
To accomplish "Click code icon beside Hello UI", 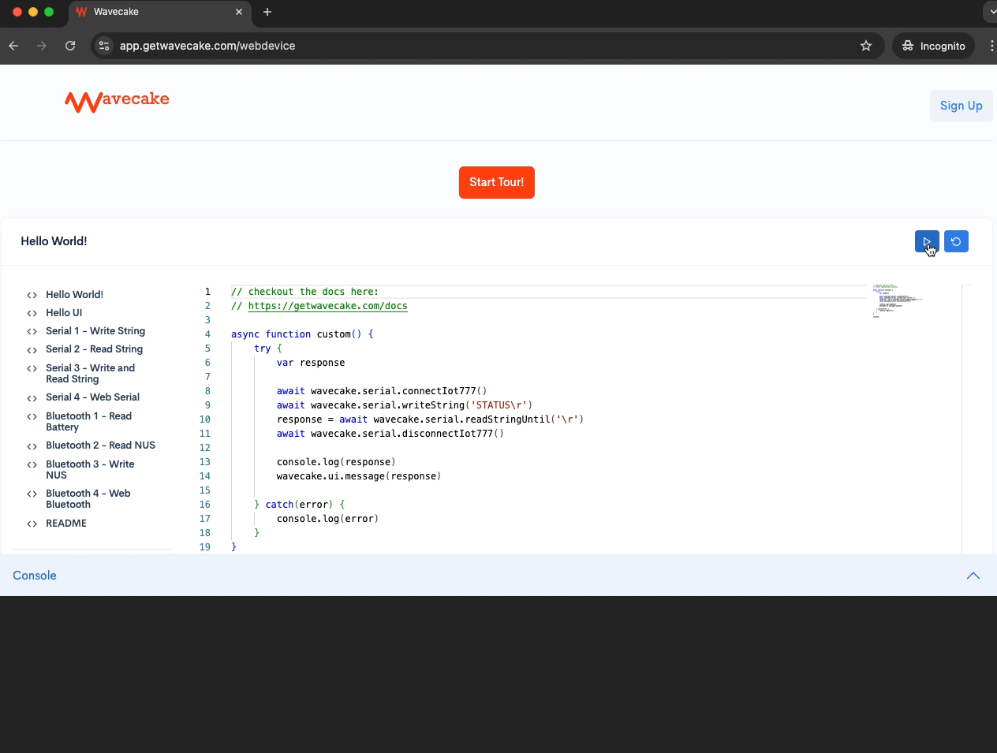I will 32,313.
